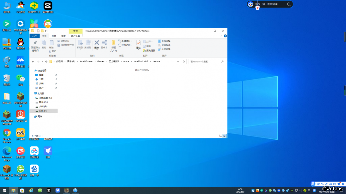Viewport: 346px width, 194px height.
Task: Click the refresh button beside address bar
Action: tap(184, 62)
